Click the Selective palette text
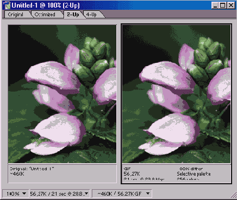The width and height of the screenshot is (237, 200). [x=194, y=174]
